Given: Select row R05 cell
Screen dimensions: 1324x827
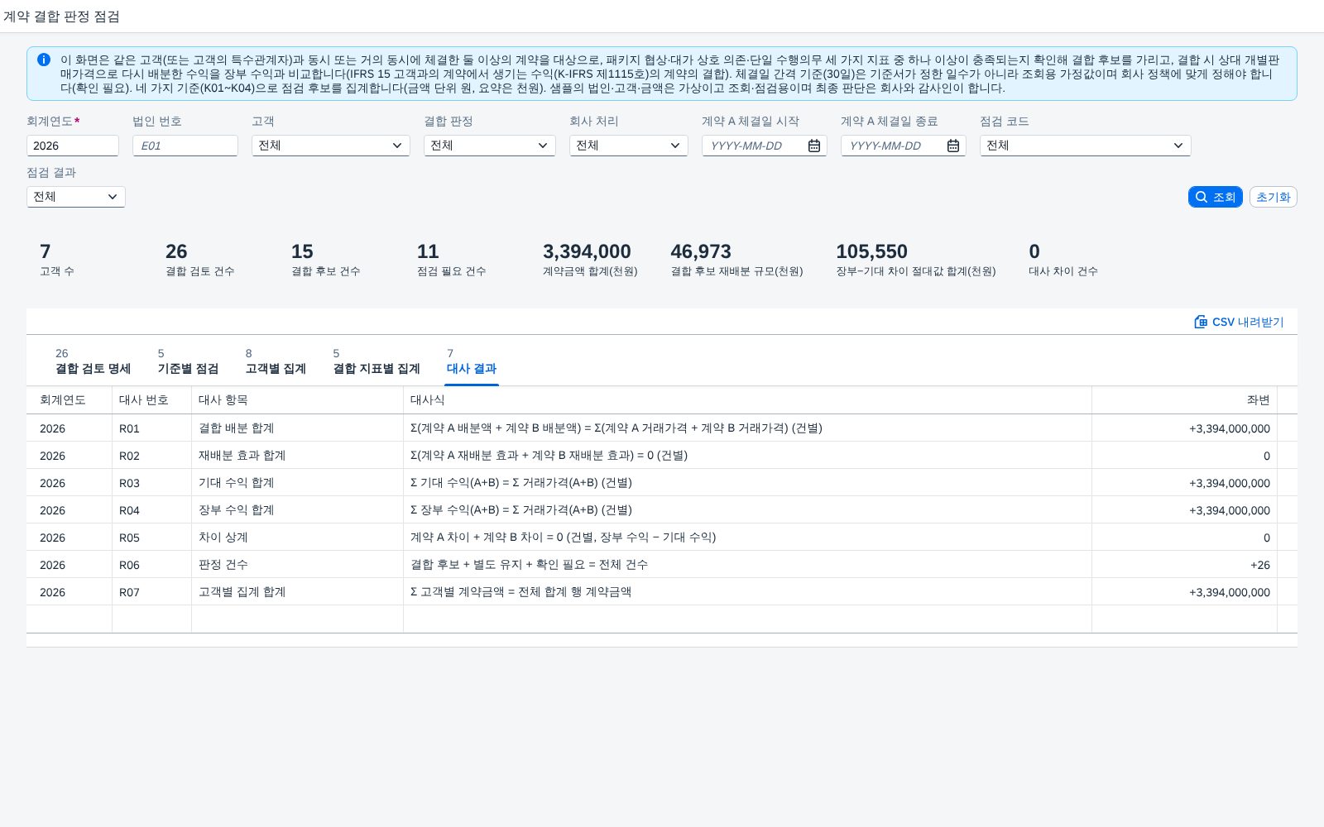Looking at the screenshot, I should pos(151,538).
